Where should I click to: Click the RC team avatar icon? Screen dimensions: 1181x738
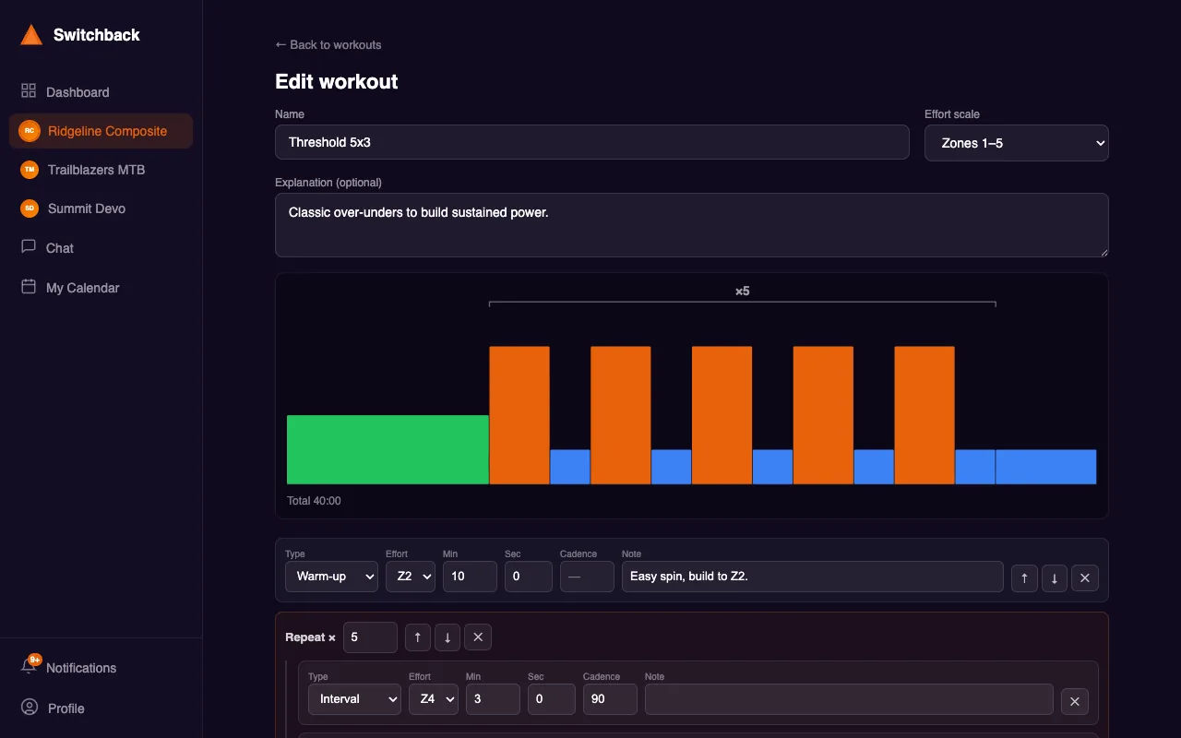(x=30, y=131)
